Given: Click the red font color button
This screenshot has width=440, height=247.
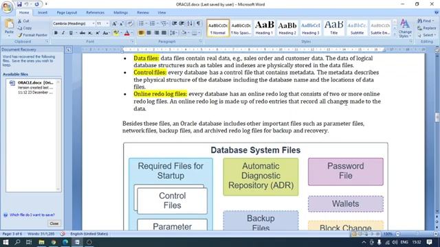Looking at the screenshot, I should tap(126, 33).
